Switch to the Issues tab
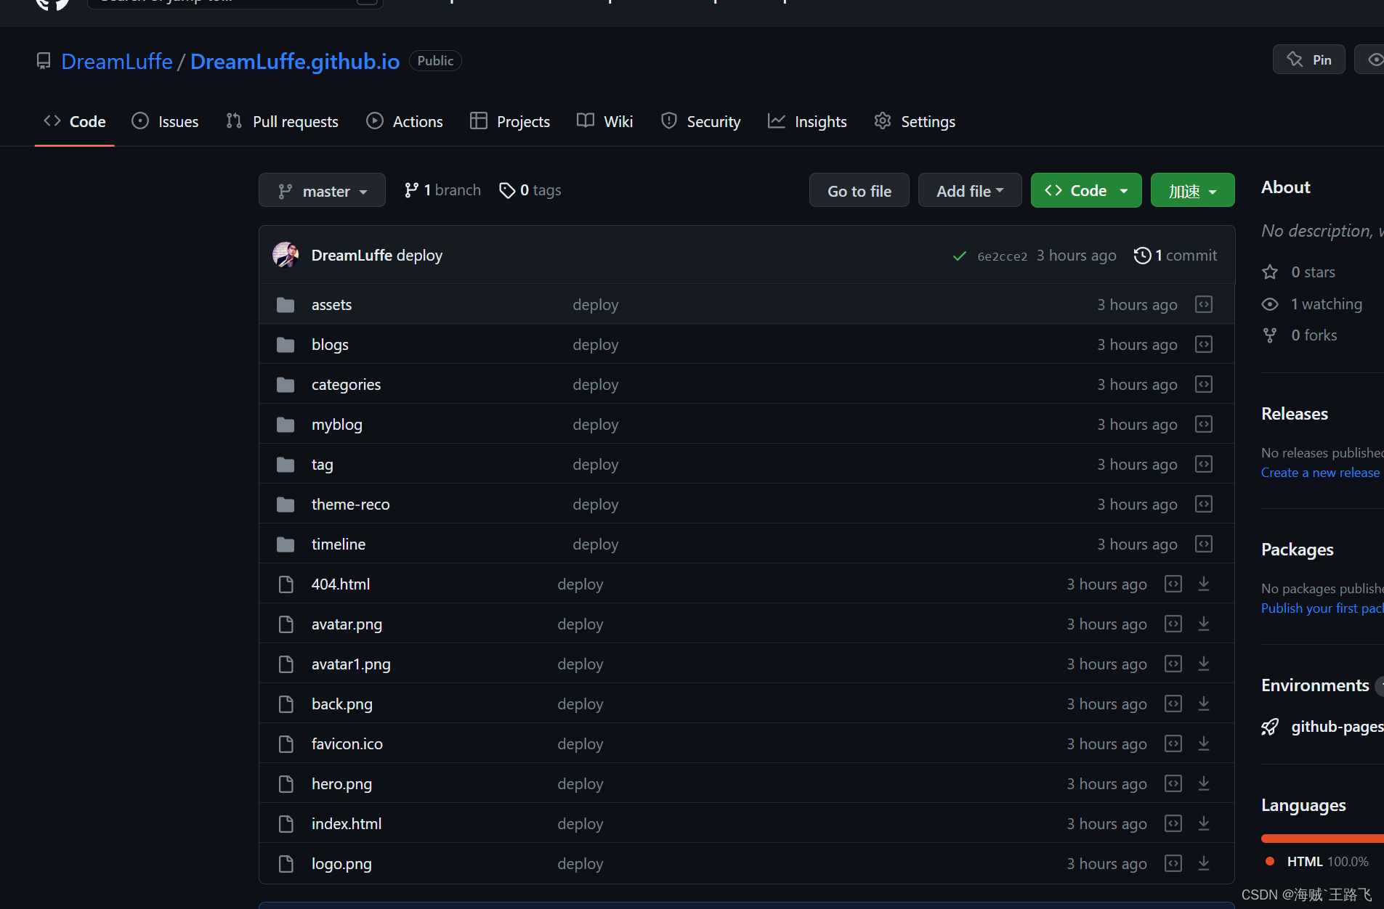The image size is (1384, 909). click(165, 122)
